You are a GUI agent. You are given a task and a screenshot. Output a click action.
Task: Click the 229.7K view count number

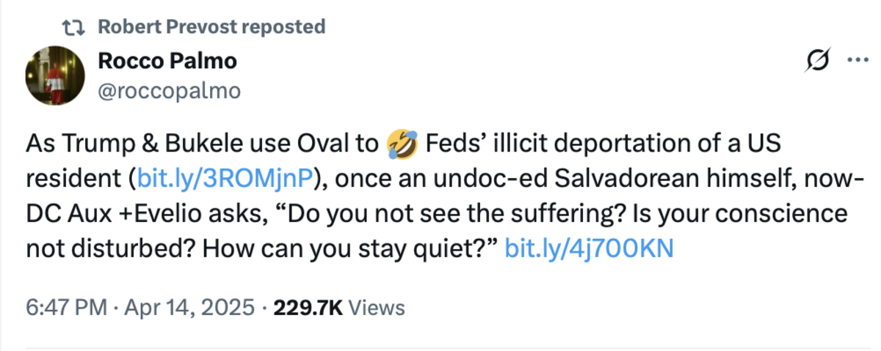(x=308, y=307)
